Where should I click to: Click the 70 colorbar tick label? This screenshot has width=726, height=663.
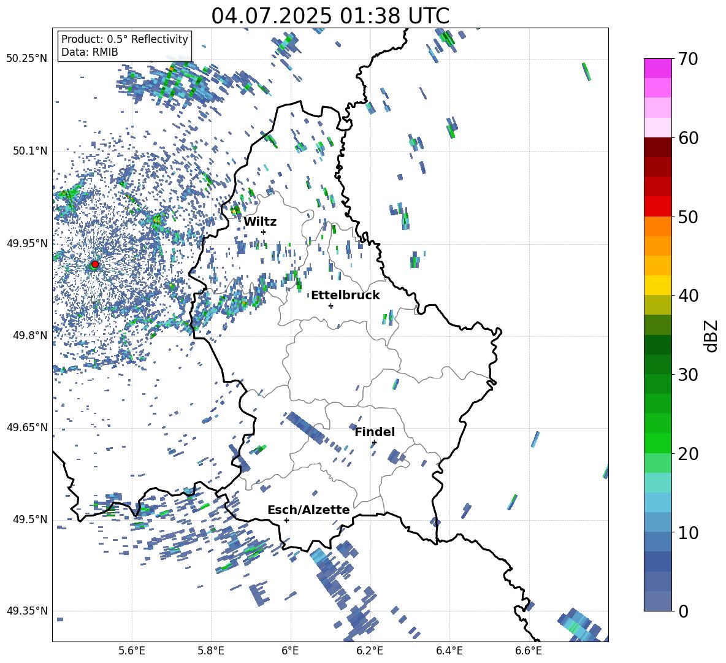[688, 59]
